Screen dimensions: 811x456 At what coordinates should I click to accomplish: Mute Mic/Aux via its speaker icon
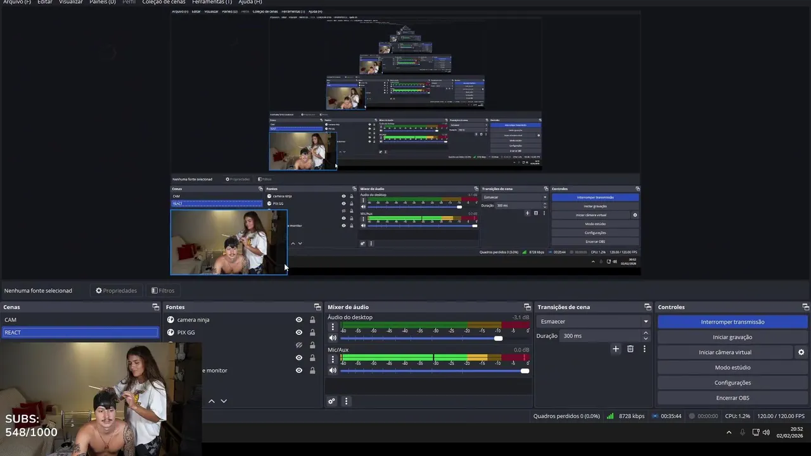pos(333,370)
